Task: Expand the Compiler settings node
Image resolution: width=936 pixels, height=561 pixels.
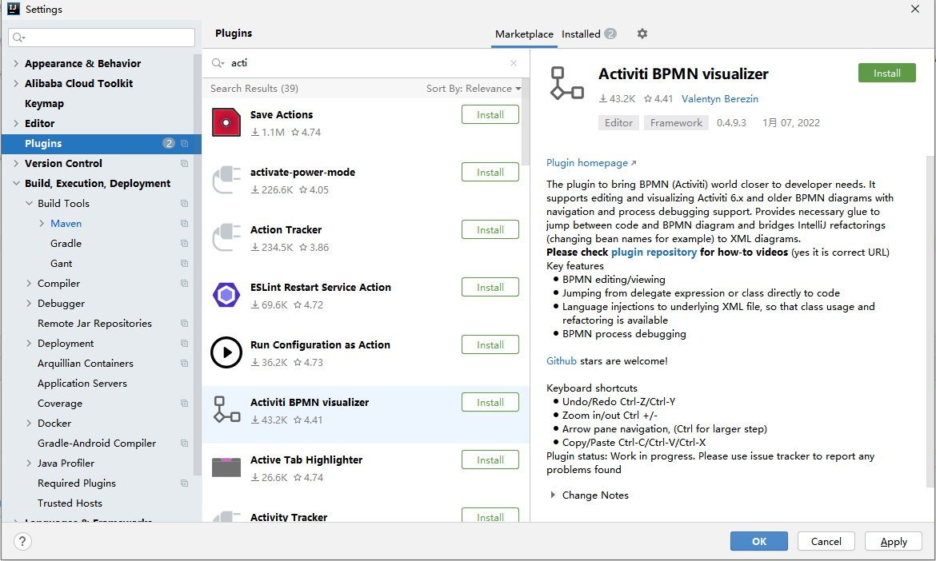Action: coord(29,283)
